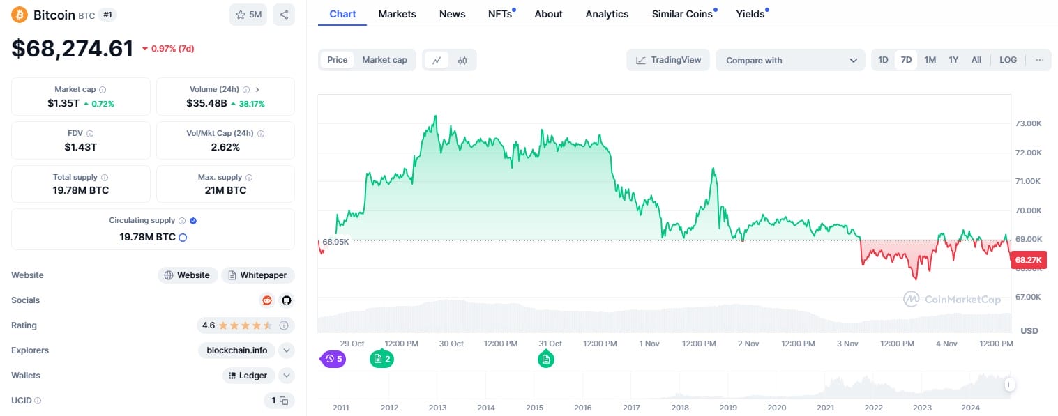The image size is (1058, 416).
Task: Open the News tab
Action: pos(453,14)
